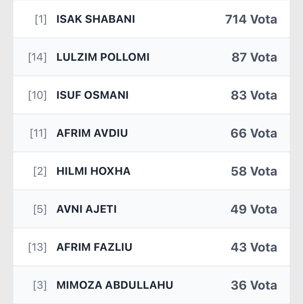Click the 87 Vota count
This screenshot has height=304, width=303.
pyautogui.click(x=254, y=57)
